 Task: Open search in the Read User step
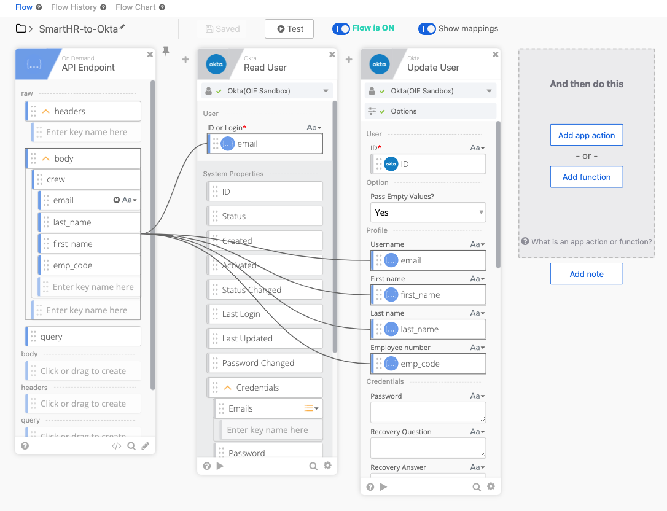[x=313, y=466]
